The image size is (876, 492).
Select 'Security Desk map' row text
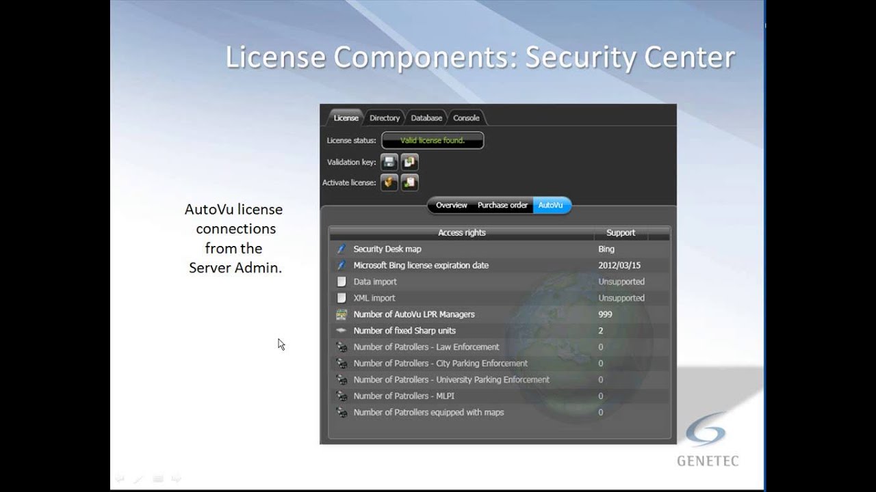pyautogui.click(x=387, y=249)
